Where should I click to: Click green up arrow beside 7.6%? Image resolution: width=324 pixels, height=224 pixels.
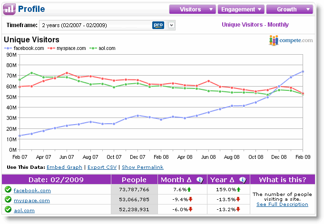(x=189, y=189)
